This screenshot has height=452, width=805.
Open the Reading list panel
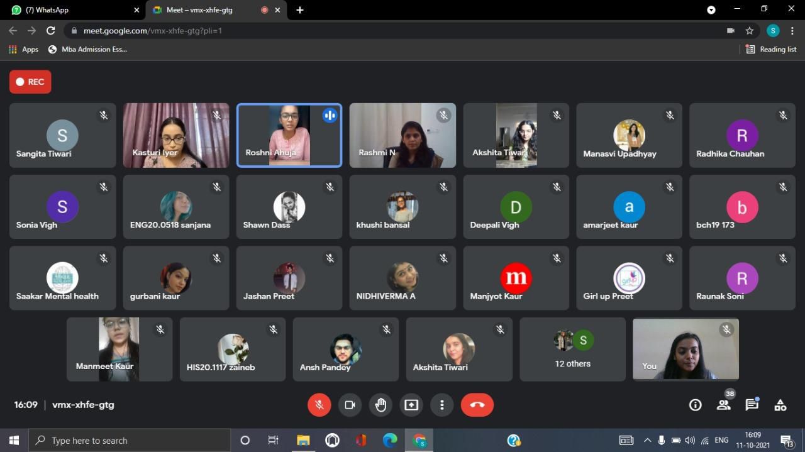tap(771, 49)
